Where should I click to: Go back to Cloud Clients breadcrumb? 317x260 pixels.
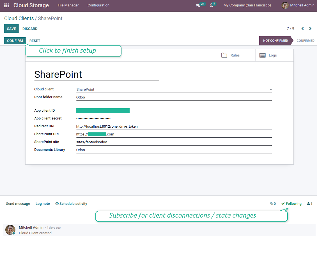point(19,19)
